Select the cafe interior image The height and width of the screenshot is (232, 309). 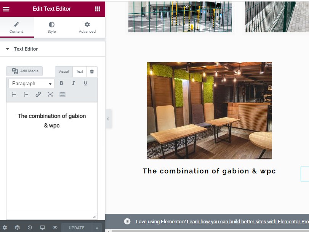click(210, 111)
